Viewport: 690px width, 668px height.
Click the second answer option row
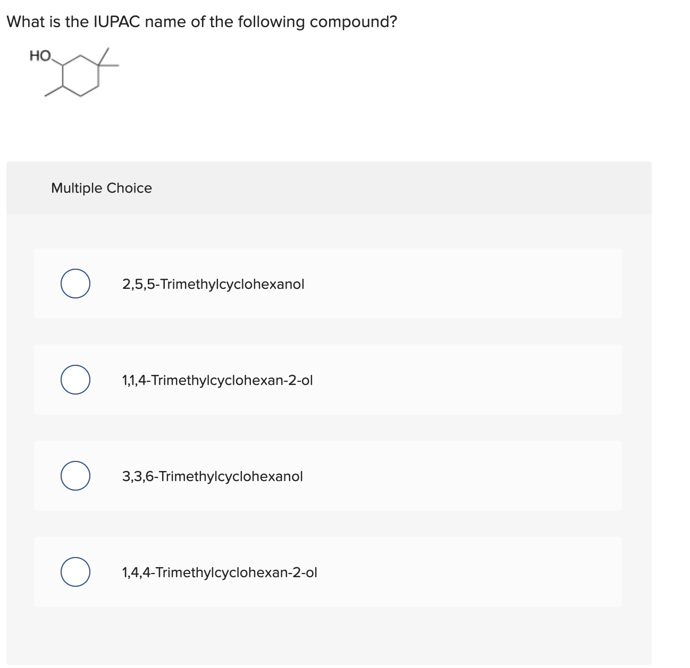click(x=327, y=380)
